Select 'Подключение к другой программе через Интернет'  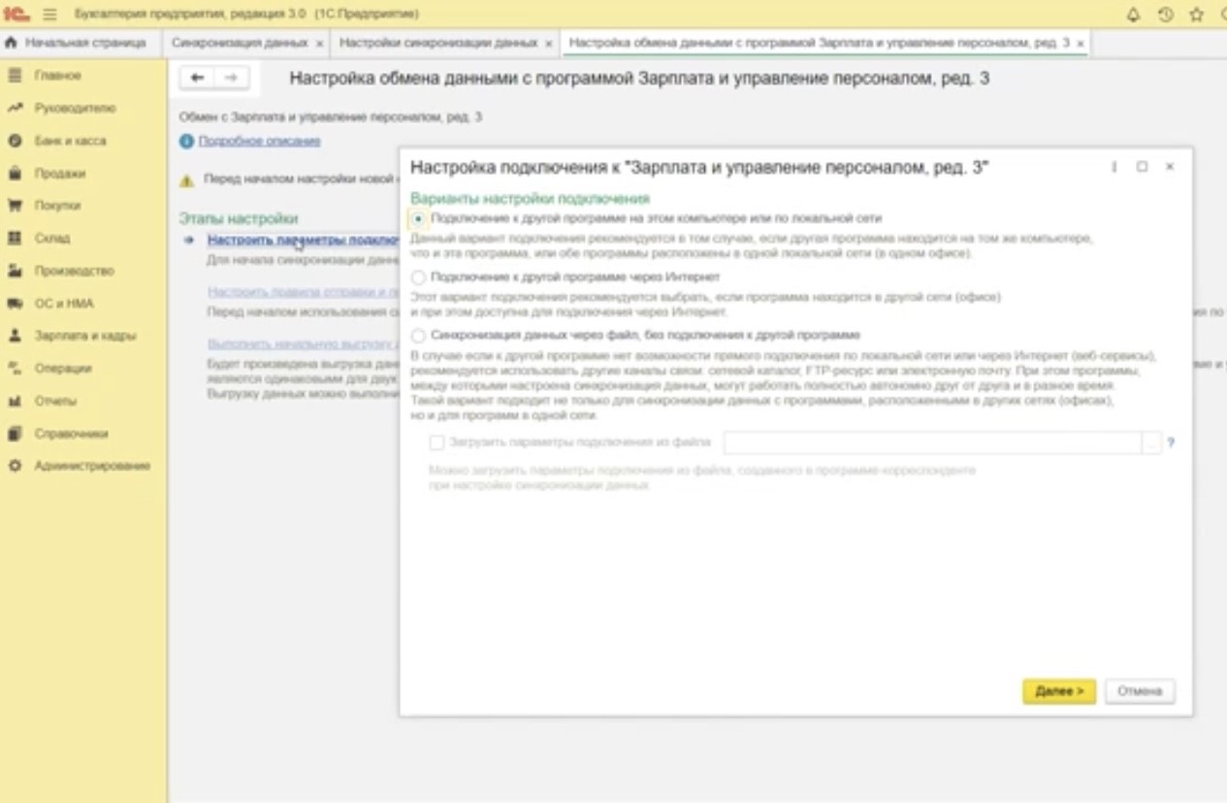coord(418,277)
